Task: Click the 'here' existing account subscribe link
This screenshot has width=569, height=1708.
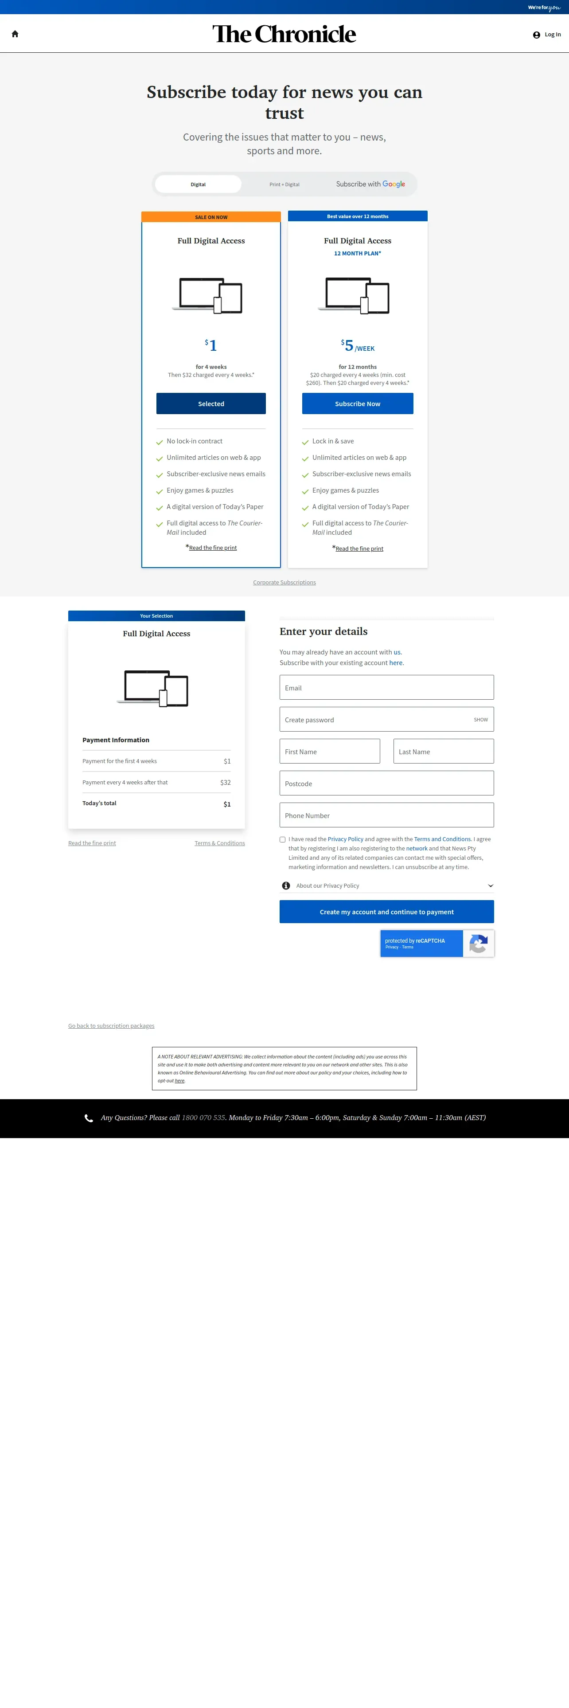Action: pos(396,663)
